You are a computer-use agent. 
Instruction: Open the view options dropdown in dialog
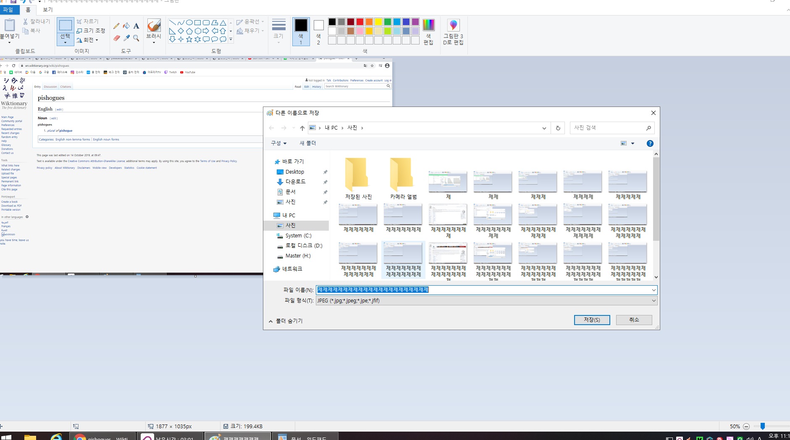633,143
